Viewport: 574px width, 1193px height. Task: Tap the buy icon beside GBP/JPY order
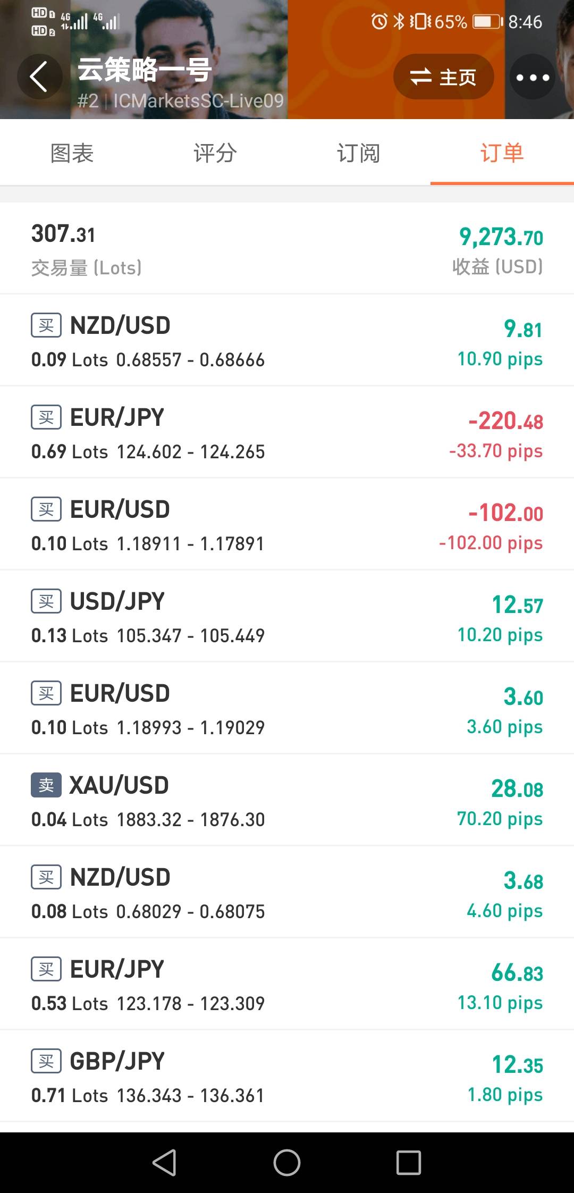(x=46, y=1061)
